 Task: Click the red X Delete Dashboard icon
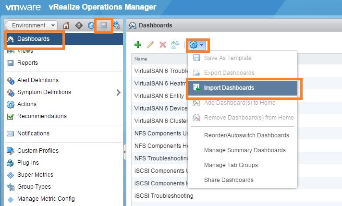163,45
